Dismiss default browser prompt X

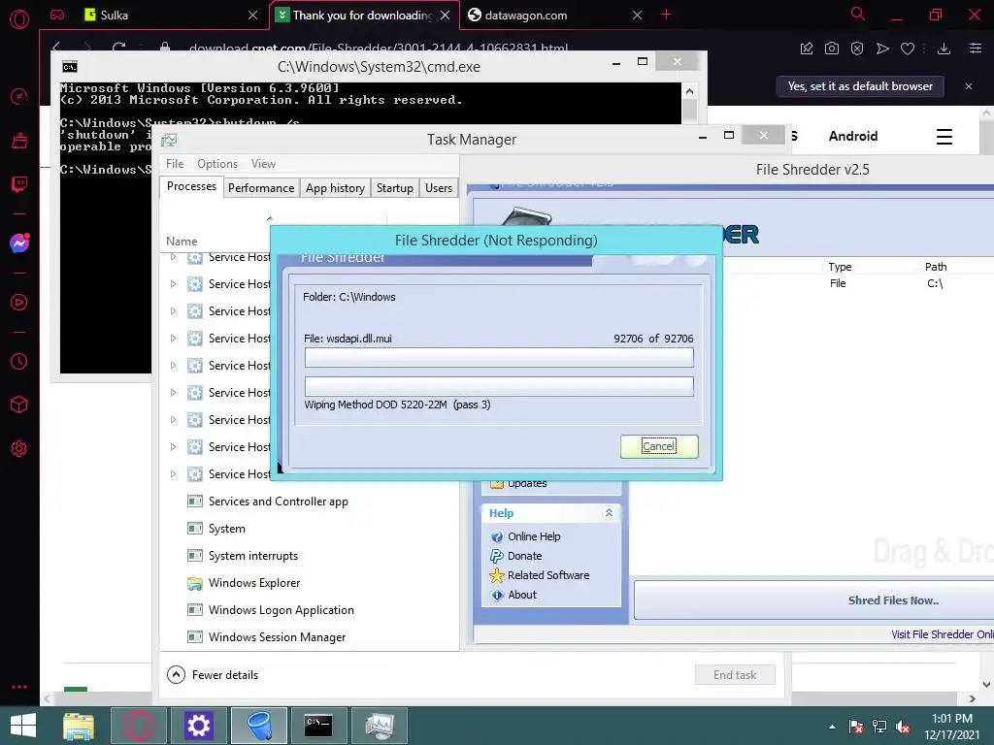969,86
